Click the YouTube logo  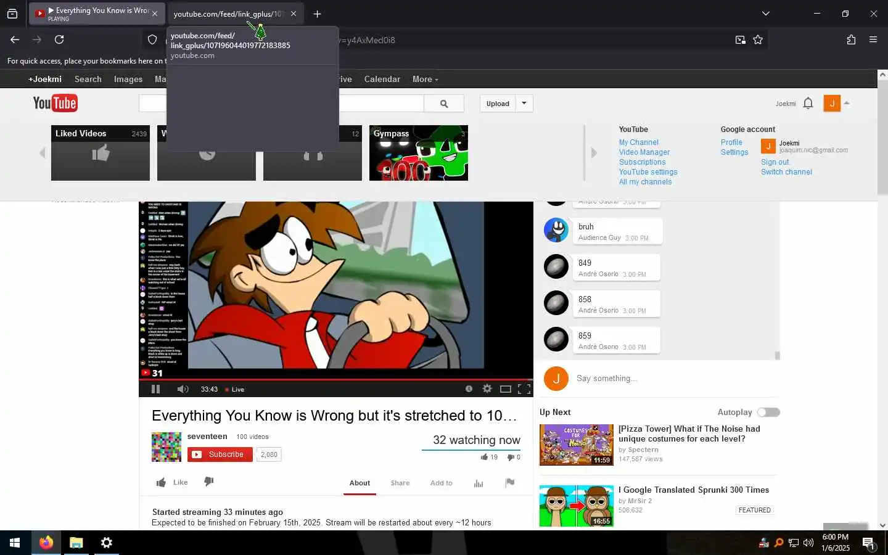(x=55, y=103)
